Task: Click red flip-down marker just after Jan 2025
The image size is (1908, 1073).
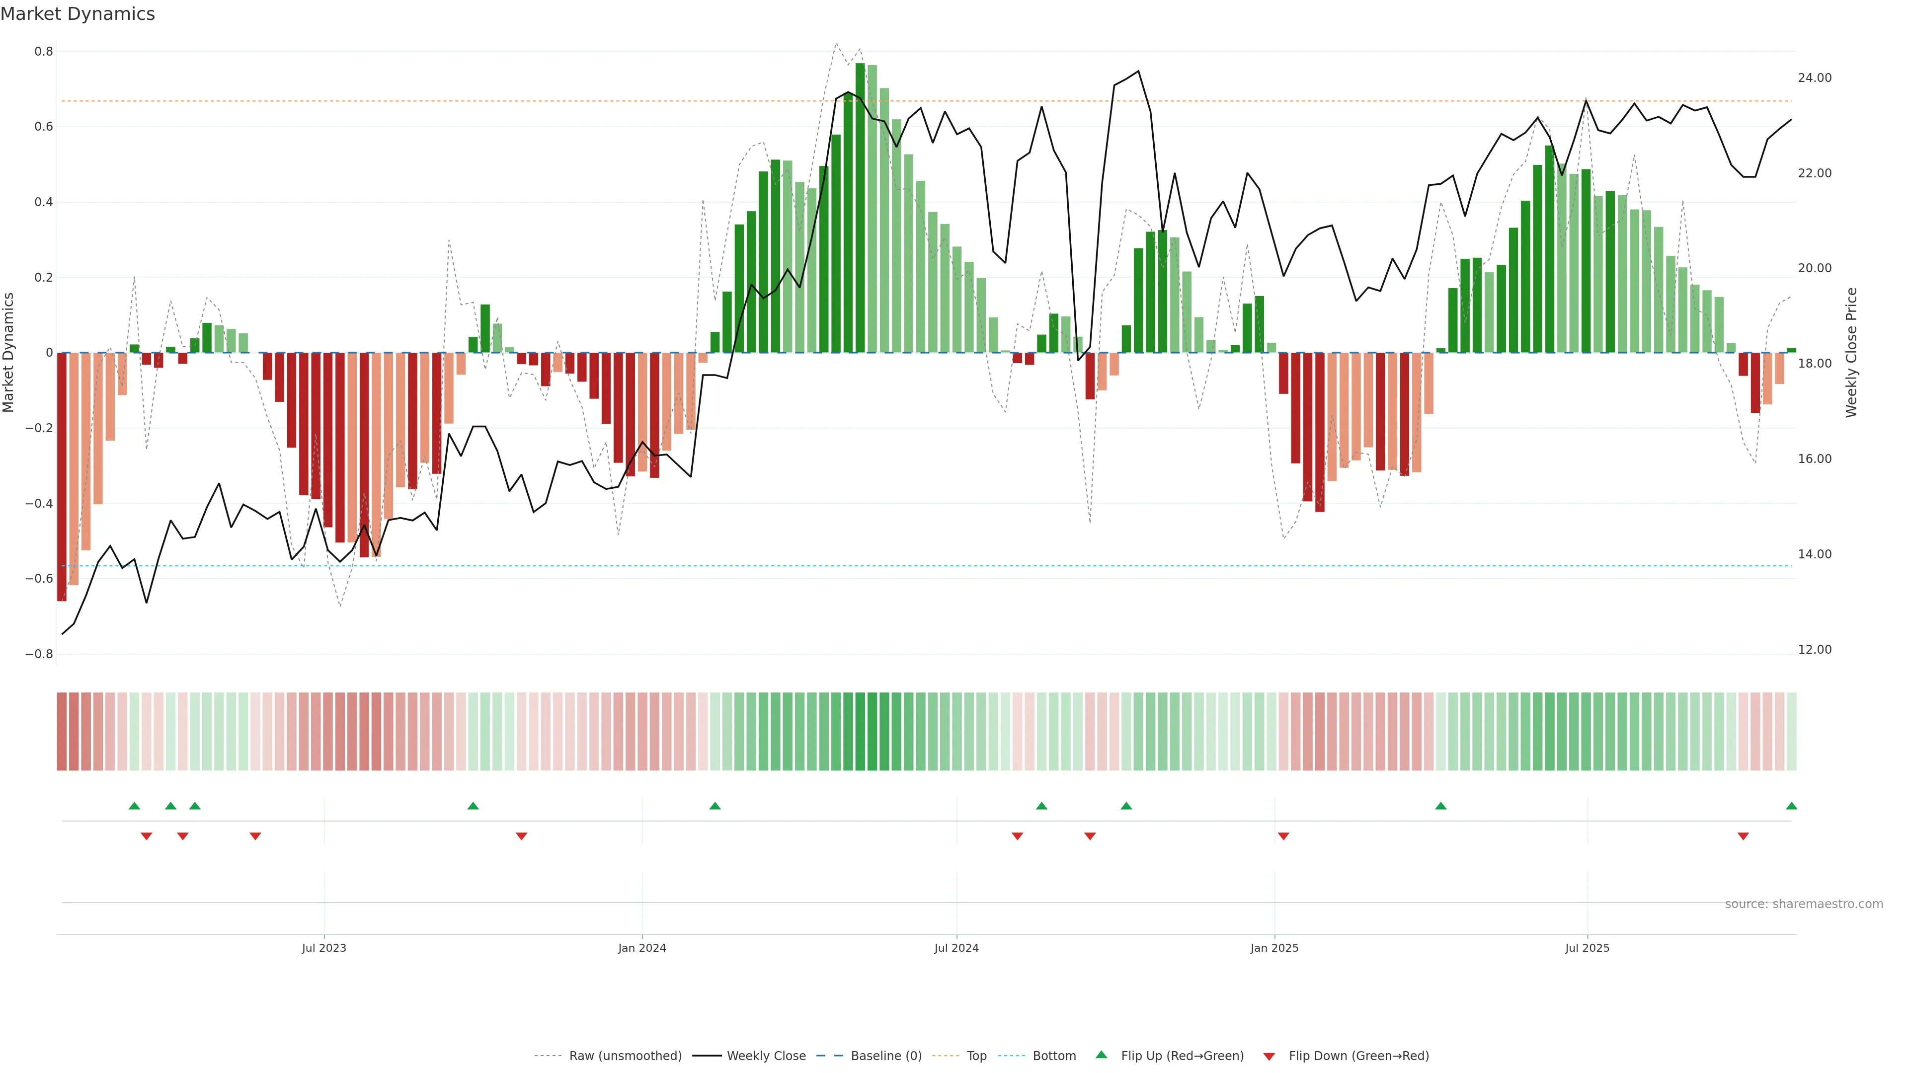Action: [1283, 836]
